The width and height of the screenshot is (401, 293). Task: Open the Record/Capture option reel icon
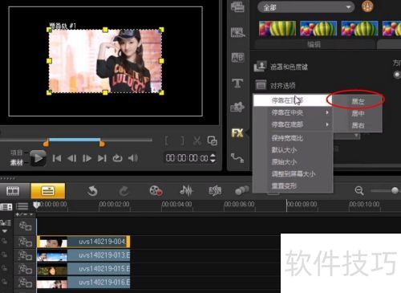pos(156,191)
